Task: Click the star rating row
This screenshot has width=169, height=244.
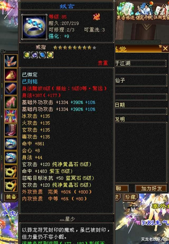Action: tap(74, 48)
